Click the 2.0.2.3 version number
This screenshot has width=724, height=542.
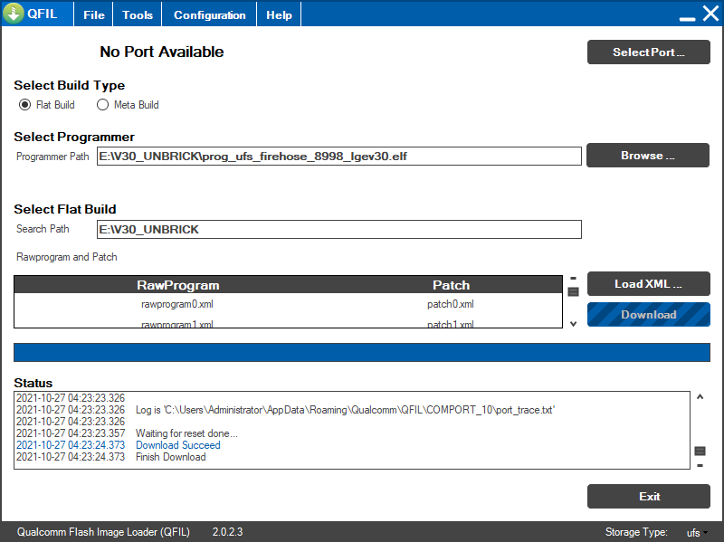click(228, 532)
